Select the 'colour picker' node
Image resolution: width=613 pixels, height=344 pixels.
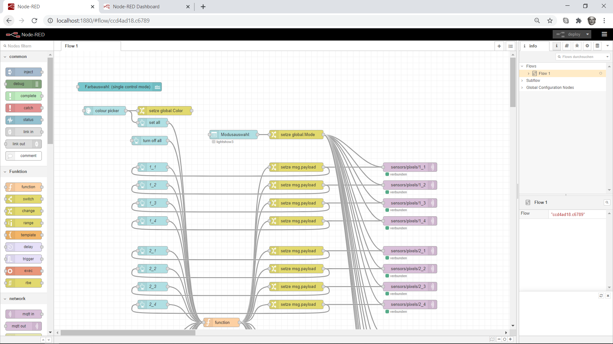tap(107, 111)
